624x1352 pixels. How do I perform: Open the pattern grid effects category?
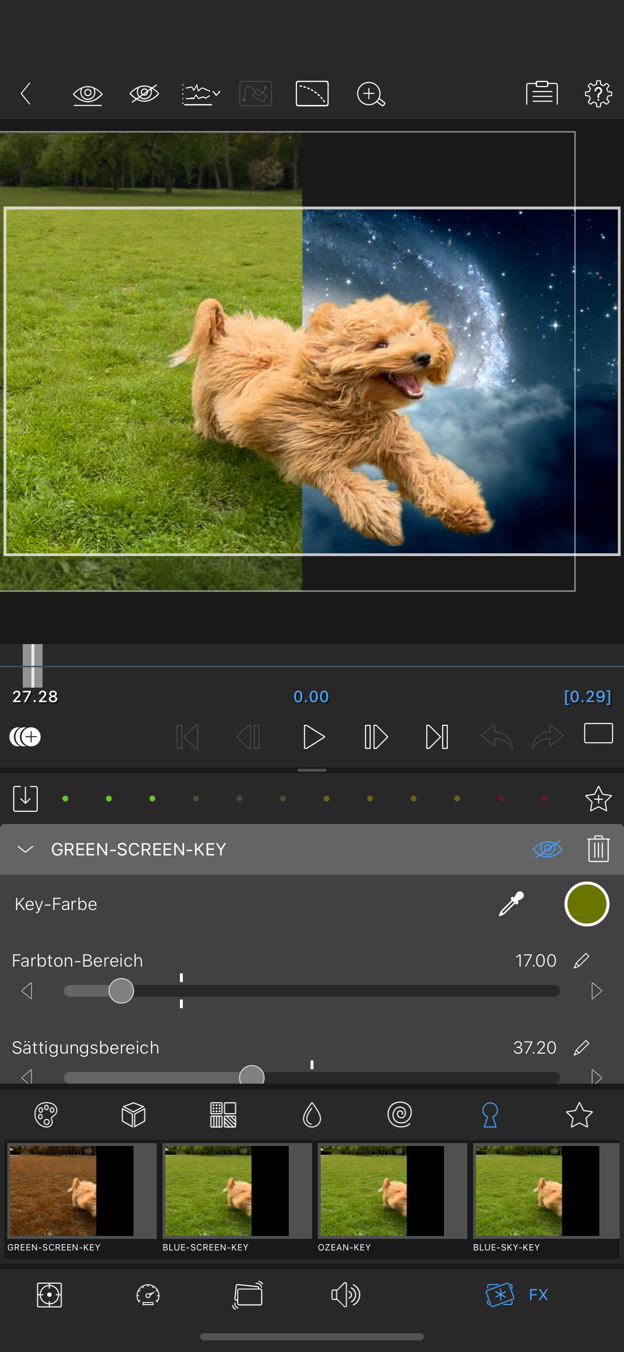pos(223,1115)
